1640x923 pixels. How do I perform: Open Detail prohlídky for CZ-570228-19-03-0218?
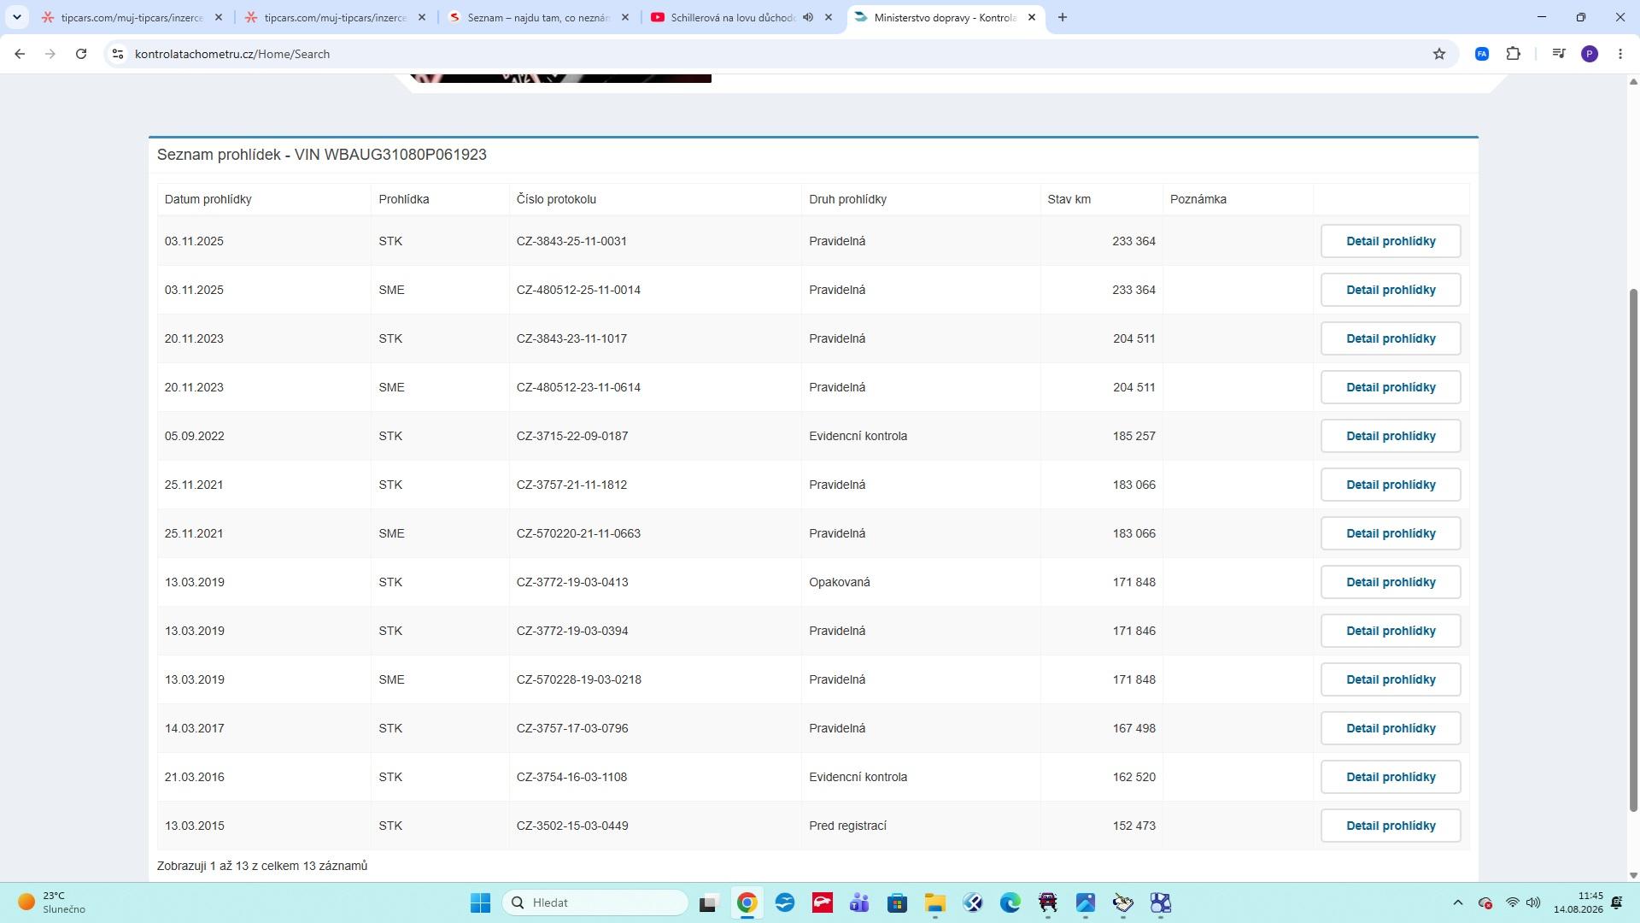1391,679
